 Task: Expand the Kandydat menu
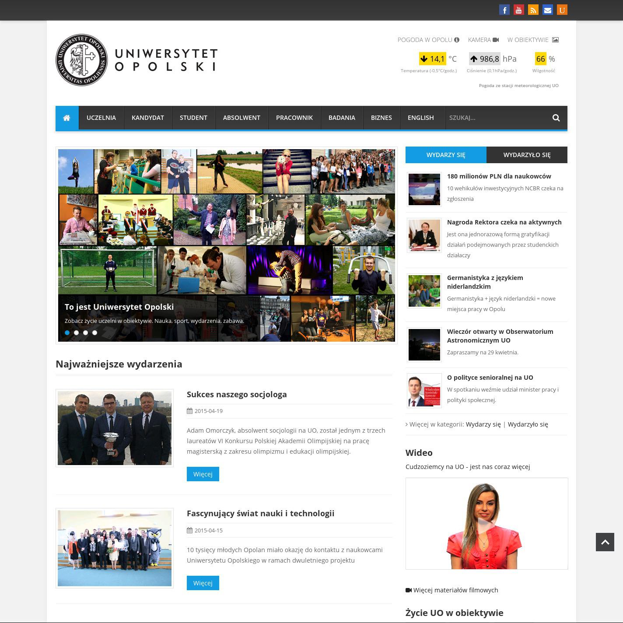[x=148, y=118]
